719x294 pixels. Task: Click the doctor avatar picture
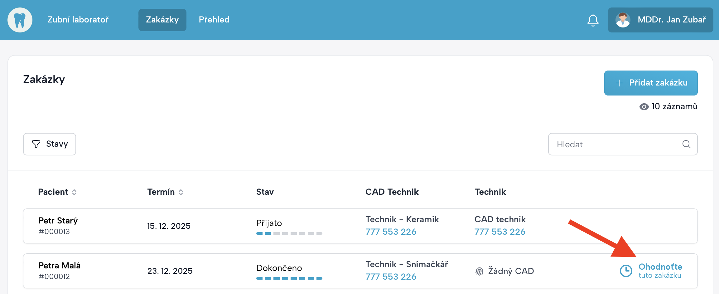click(623, 20)
